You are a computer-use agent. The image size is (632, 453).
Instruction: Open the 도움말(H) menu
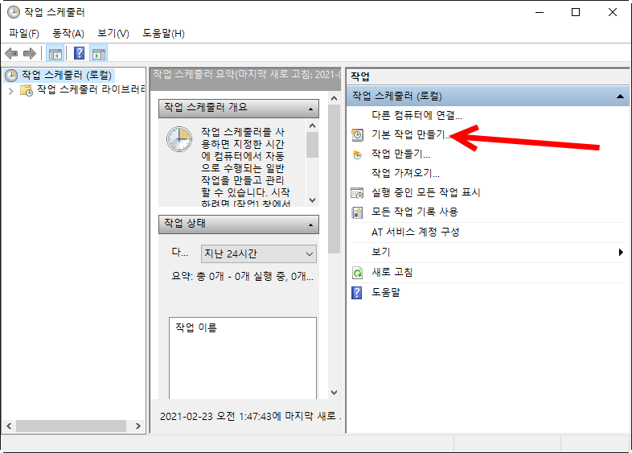[x=163, y=34]
